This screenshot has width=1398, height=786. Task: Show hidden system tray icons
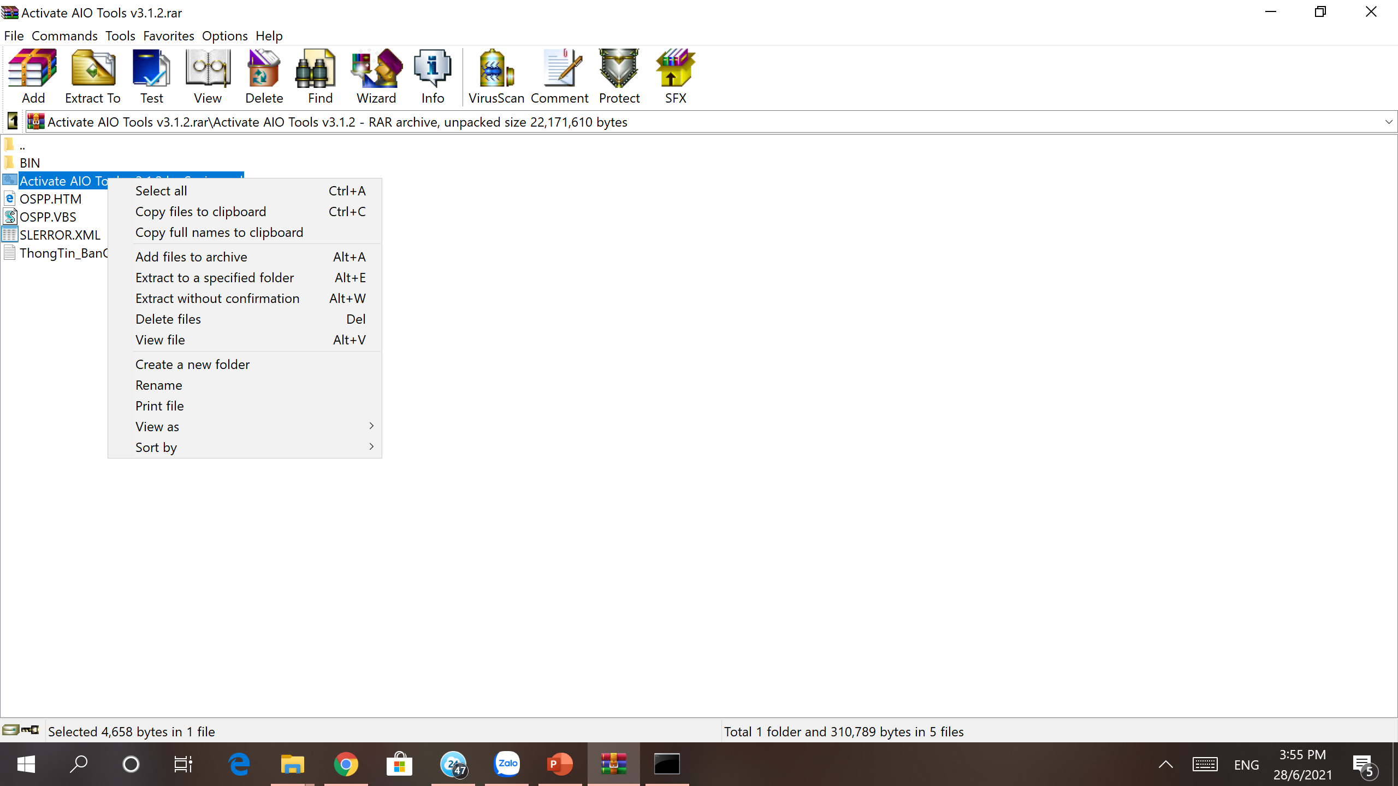[x=1165, y=764]
